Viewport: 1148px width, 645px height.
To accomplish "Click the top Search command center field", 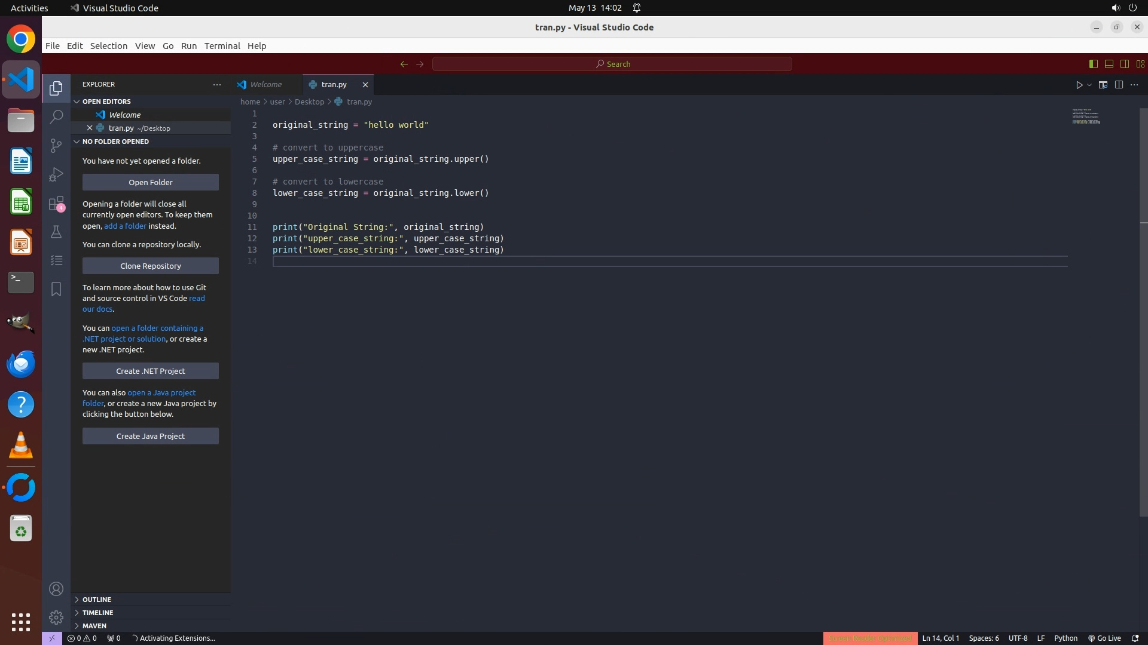I will 612,64.
